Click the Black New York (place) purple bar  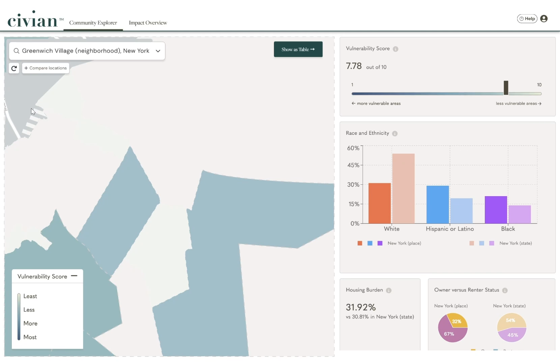click(x=496, y=210)
